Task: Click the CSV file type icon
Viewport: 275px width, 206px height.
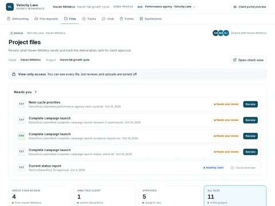Action: pyautogui.click(x=21, y=136)
